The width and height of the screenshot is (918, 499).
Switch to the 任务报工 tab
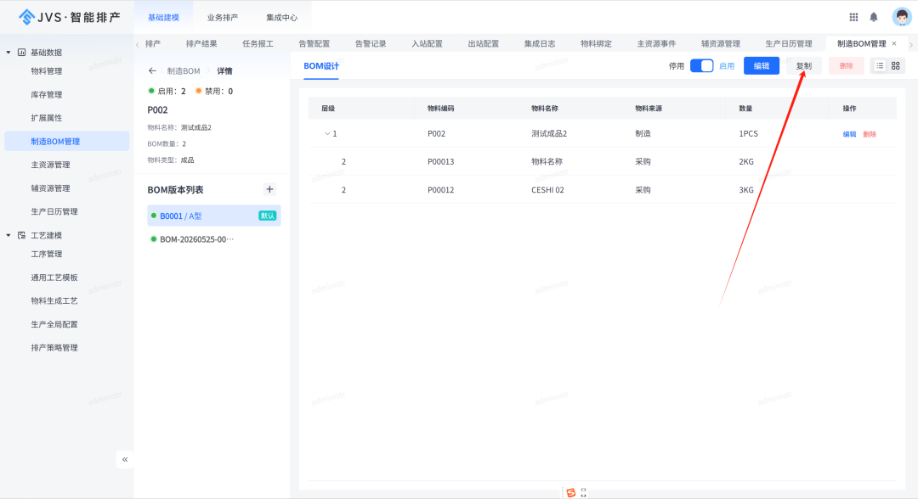click(x=258, y=43)
